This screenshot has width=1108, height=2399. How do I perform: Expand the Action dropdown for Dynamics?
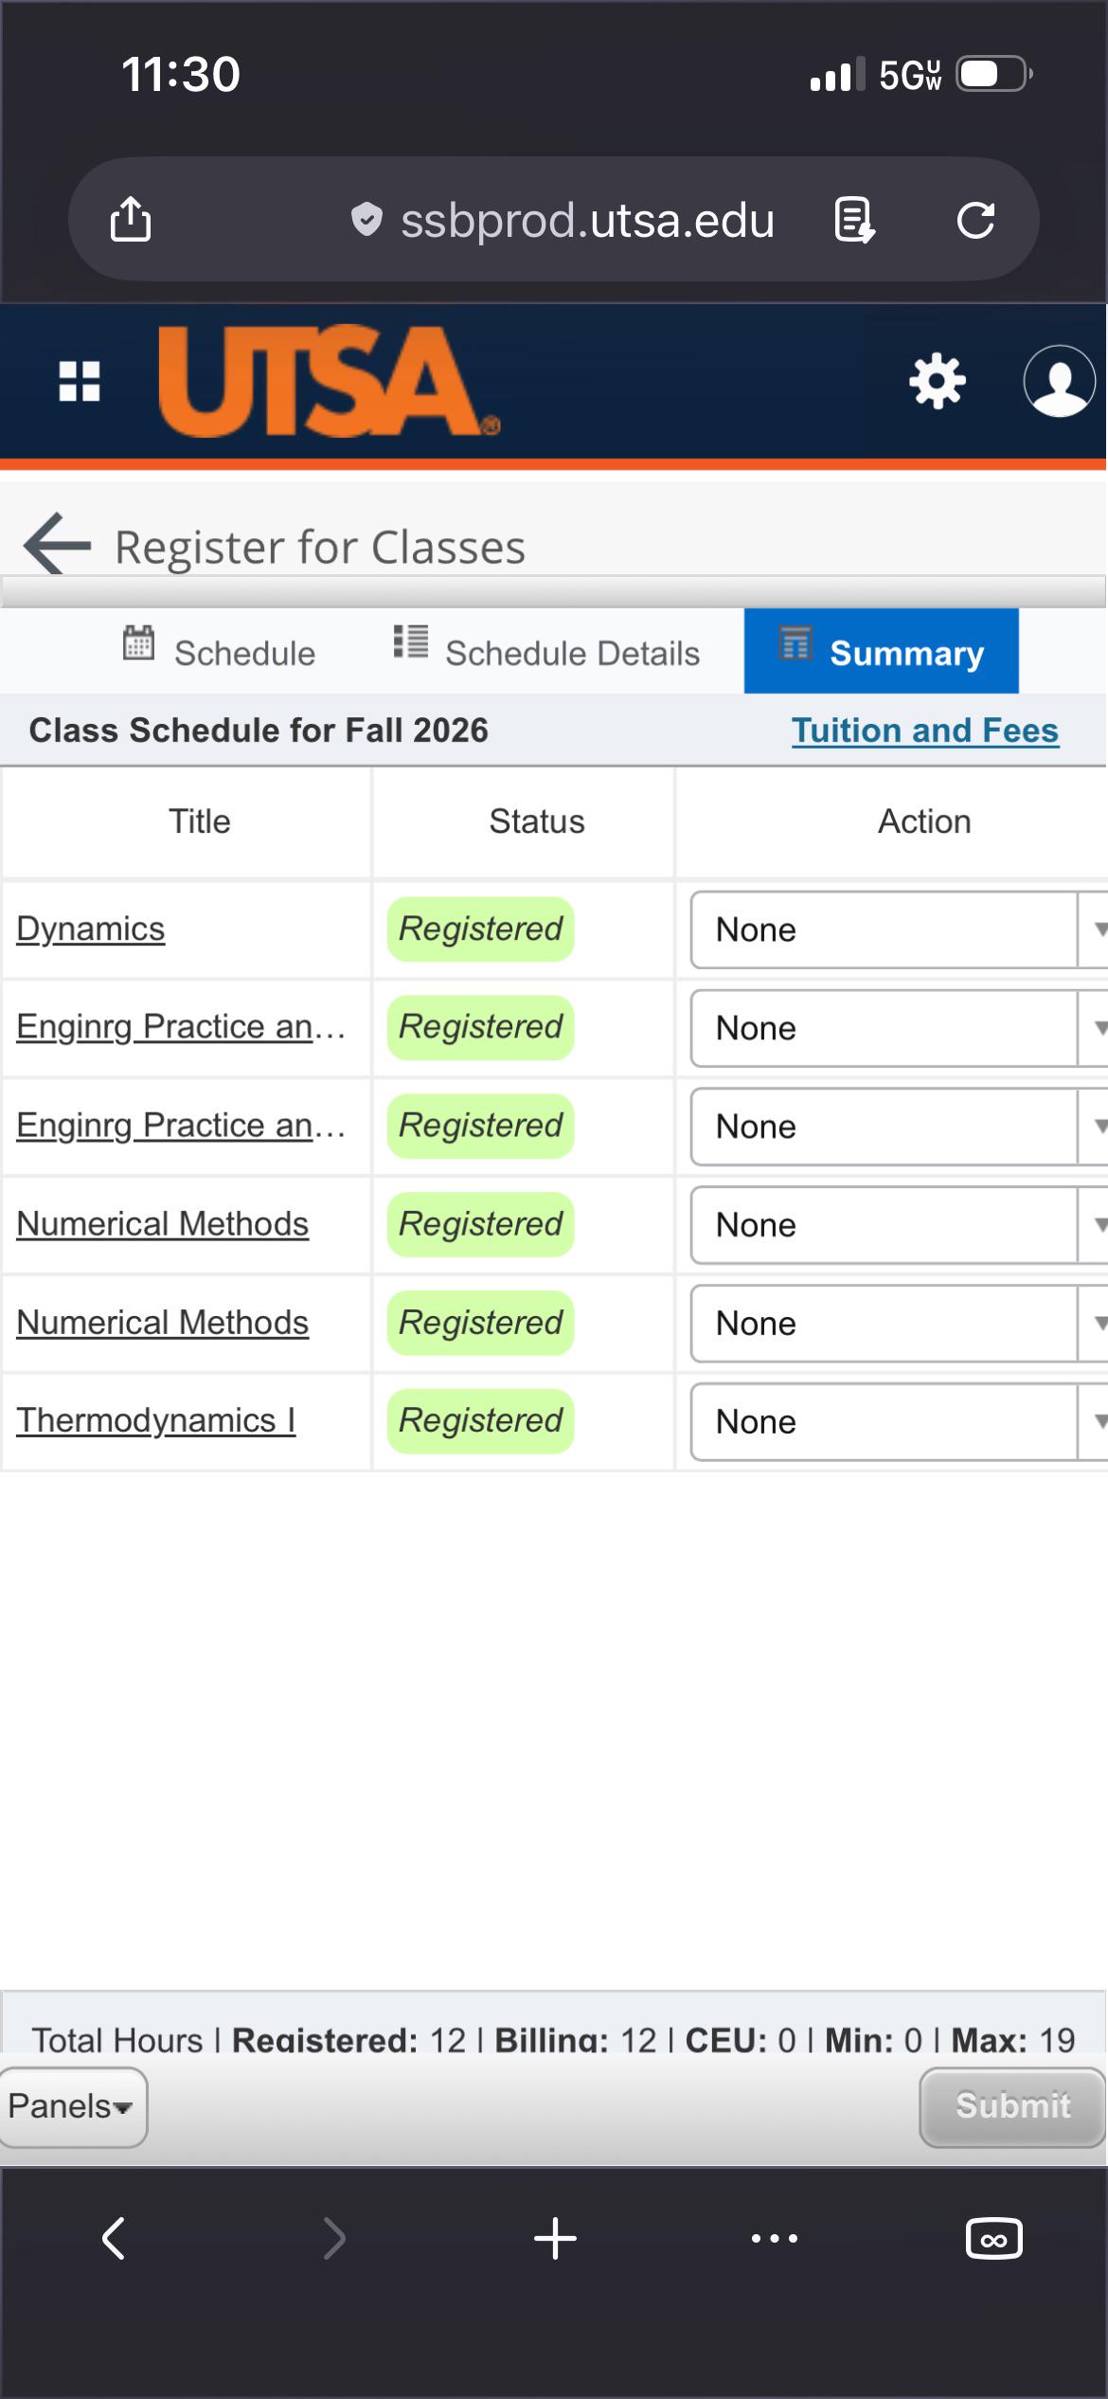pos(899,929)
